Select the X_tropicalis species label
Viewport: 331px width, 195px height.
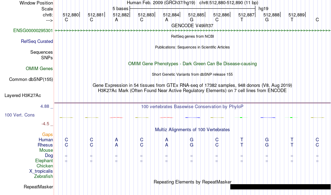click(41, 171)
